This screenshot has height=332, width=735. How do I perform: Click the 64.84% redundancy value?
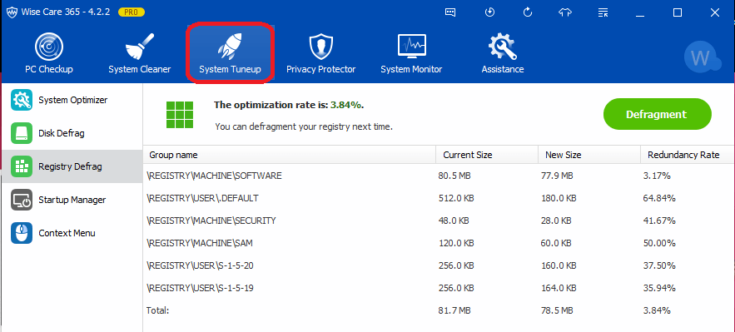pyautogui.click(x=659, y=198)
